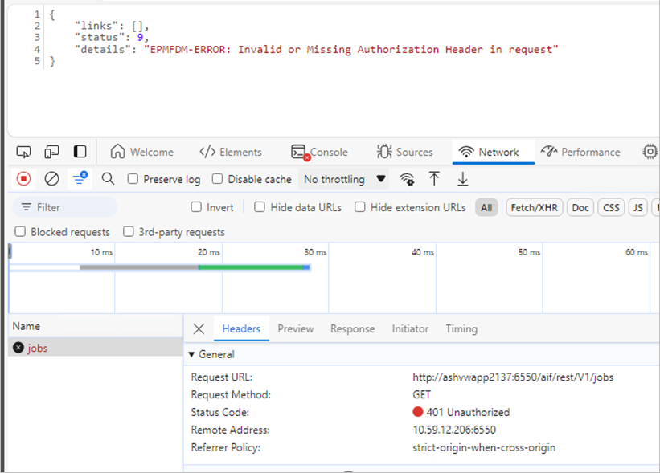Screen dimensions: 660x473
Task: Click the 30 ms timeline marker
Action: pos(315,252)
